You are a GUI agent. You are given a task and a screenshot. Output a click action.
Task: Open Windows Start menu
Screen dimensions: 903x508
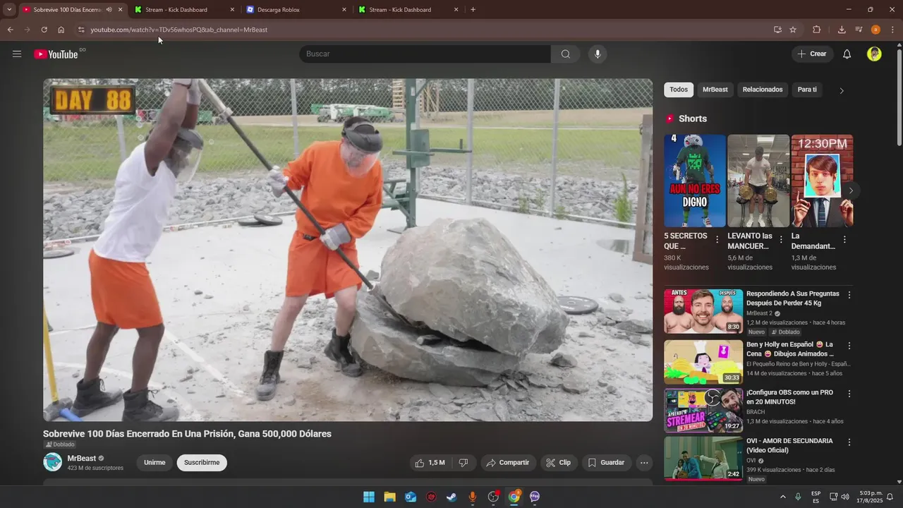pyautogui.click(x=369, y=497)
